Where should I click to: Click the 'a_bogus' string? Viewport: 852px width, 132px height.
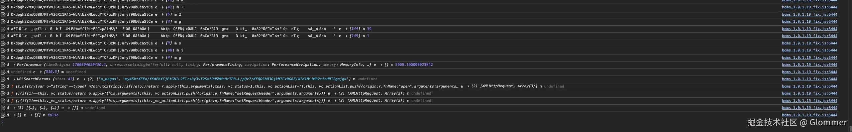[x=109, y=79]
